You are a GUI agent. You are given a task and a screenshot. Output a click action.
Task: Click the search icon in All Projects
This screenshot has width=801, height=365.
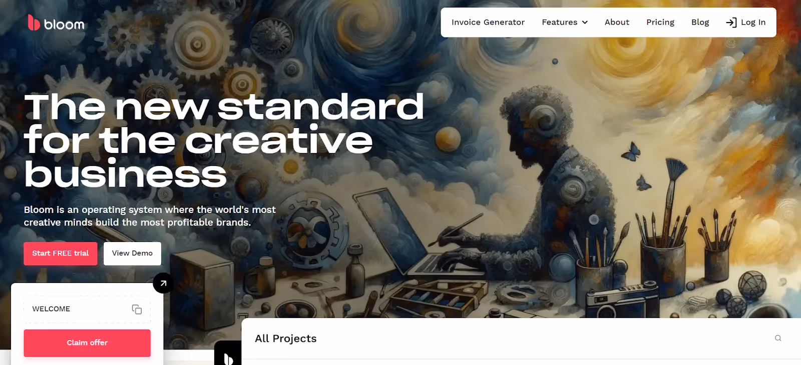778,338
